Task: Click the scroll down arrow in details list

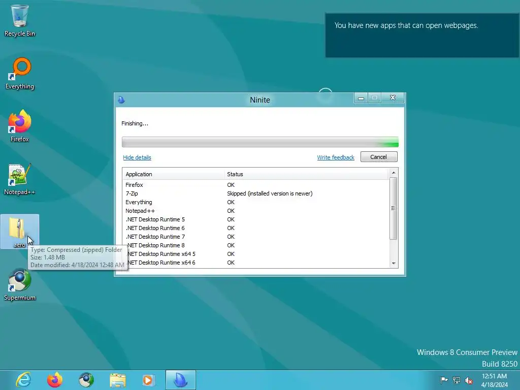Action: pyautogui.click(x=394, y=264)
